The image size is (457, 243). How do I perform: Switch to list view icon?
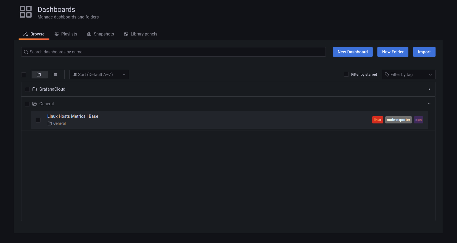[55, 75]
